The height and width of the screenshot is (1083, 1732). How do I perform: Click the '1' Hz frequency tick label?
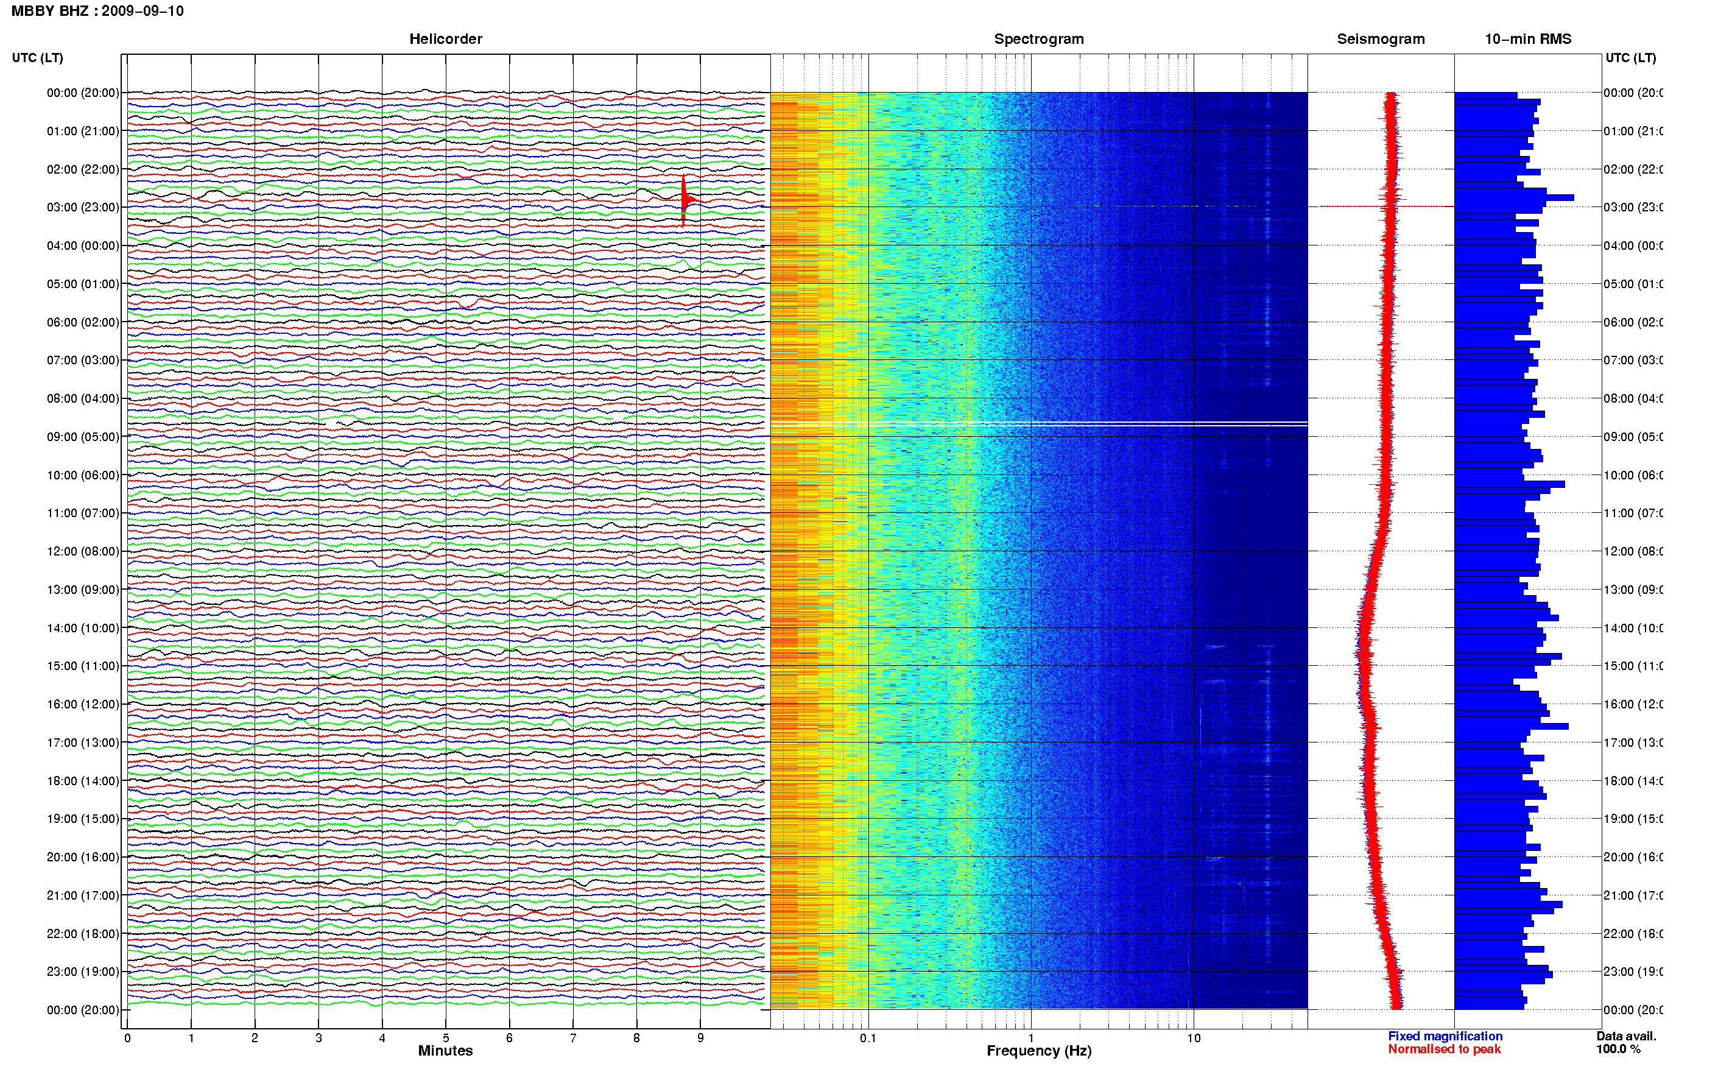click(1031, 1038)
